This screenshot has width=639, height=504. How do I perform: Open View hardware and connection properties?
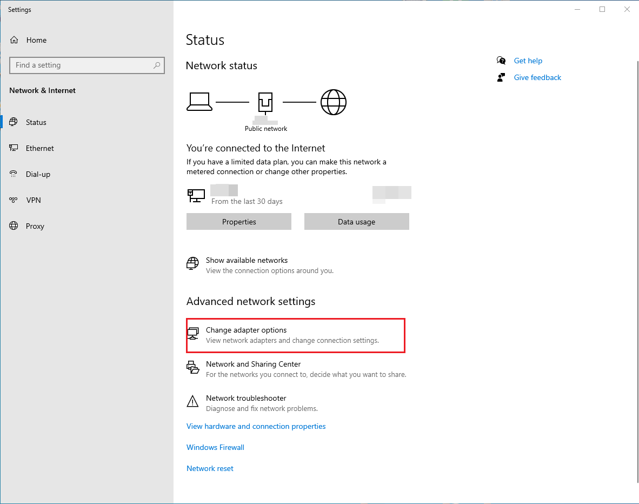tap(256, 426)
